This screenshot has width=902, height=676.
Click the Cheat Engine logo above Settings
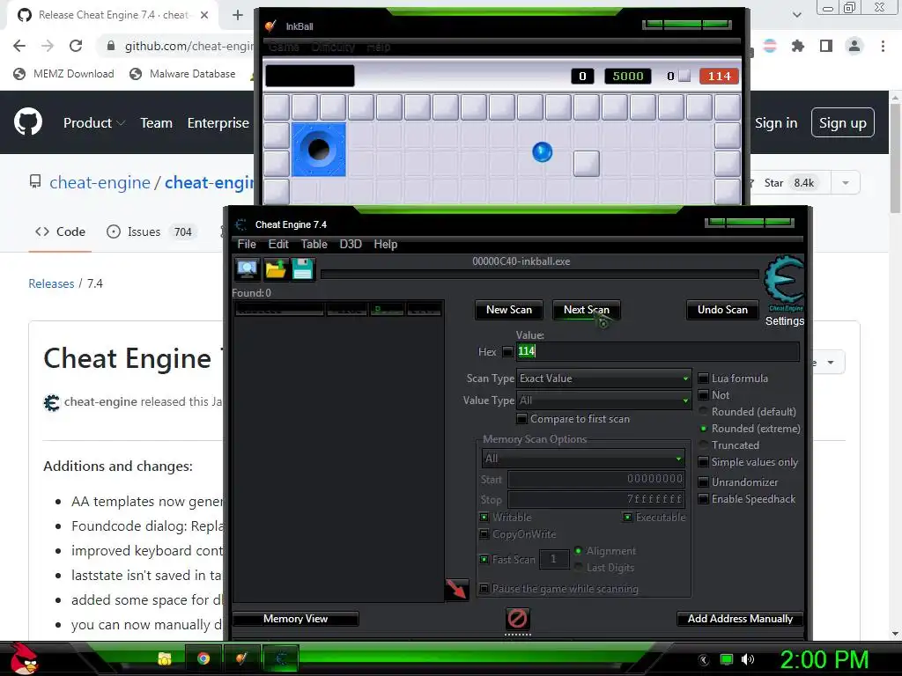tap(783, 283)
